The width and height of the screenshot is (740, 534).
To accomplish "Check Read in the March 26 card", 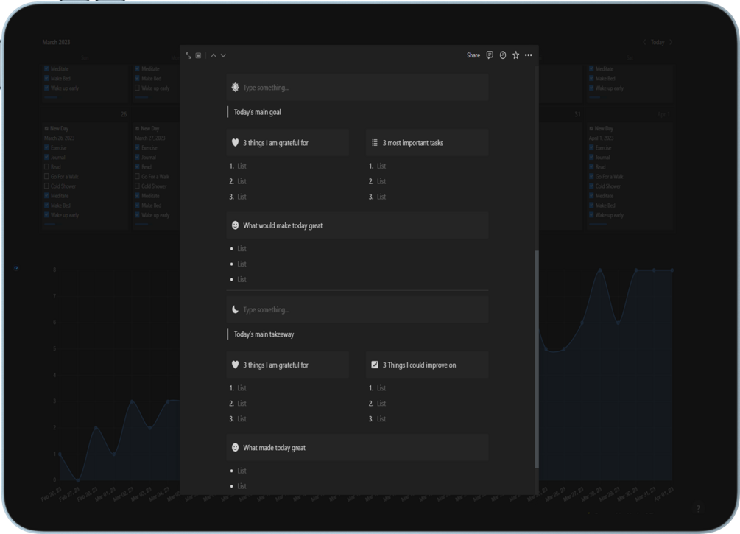I will point(46,166).
